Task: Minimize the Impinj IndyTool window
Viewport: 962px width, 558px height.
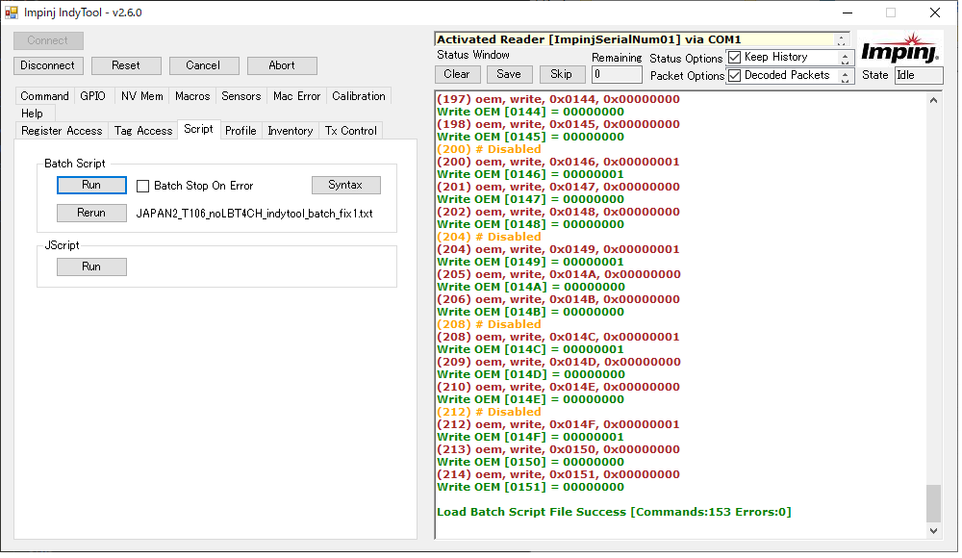Action: [x=848, y=13]
